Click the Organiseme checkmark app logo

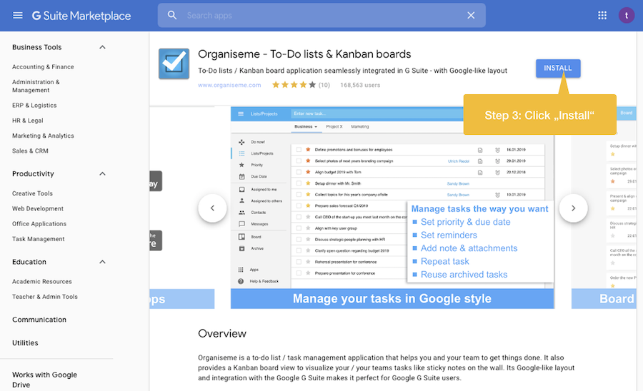coord(174,64)
